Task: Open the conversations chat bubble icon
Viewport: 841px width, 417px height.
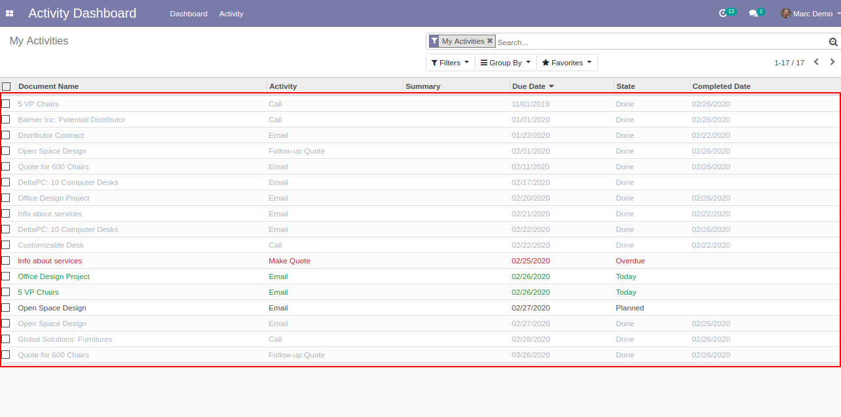Action: click(753, 13)
